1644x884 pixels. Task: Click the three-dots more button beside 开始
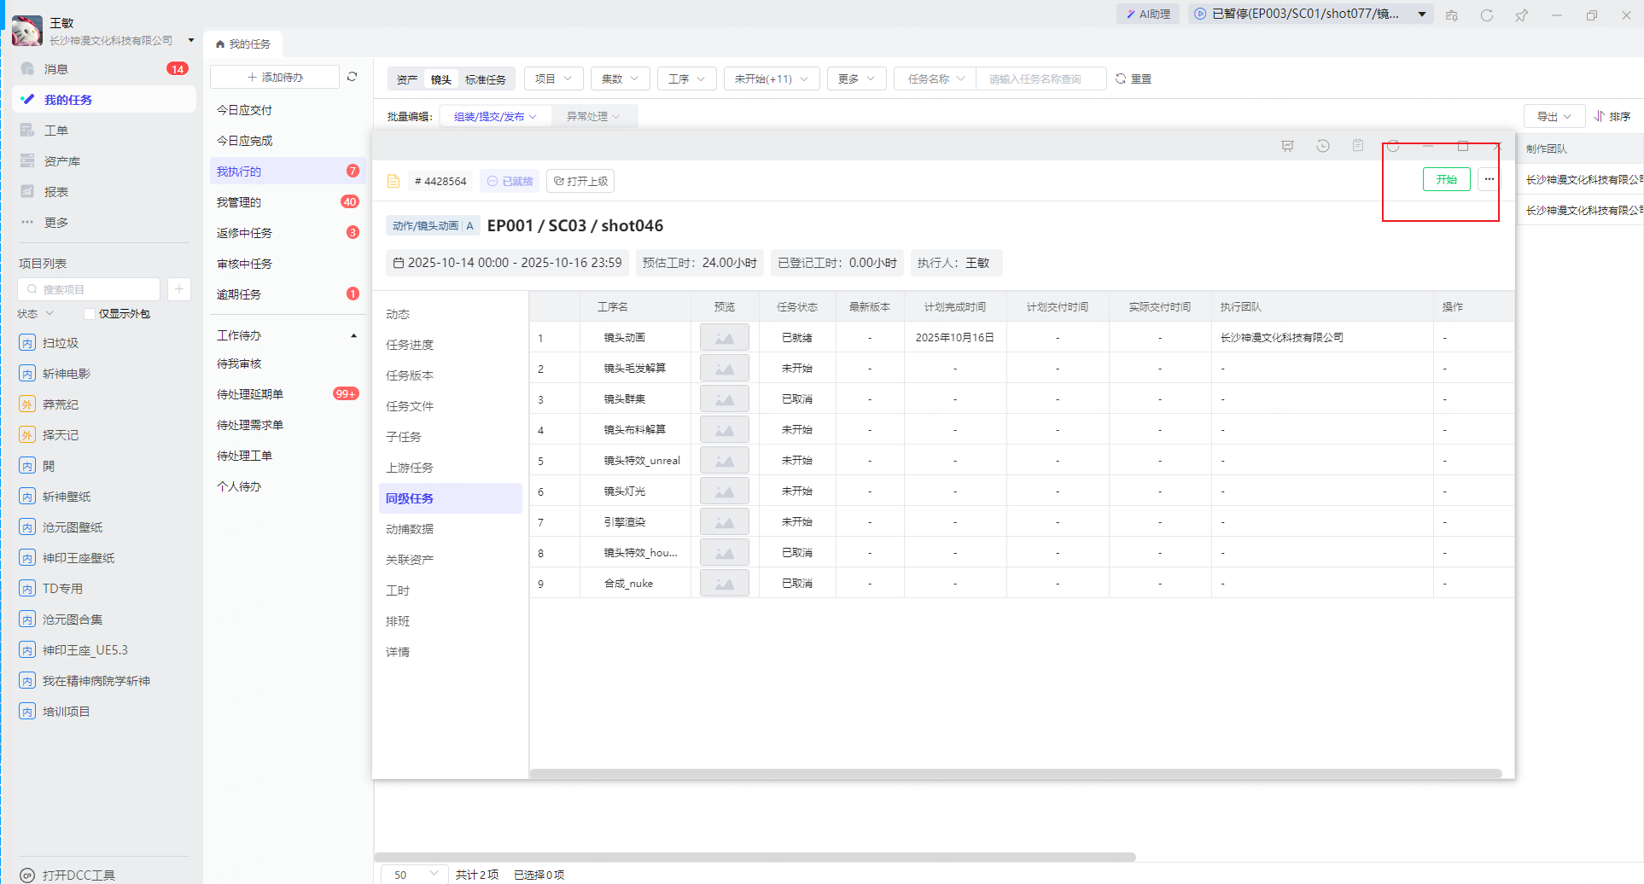[x=1489, y=179]
